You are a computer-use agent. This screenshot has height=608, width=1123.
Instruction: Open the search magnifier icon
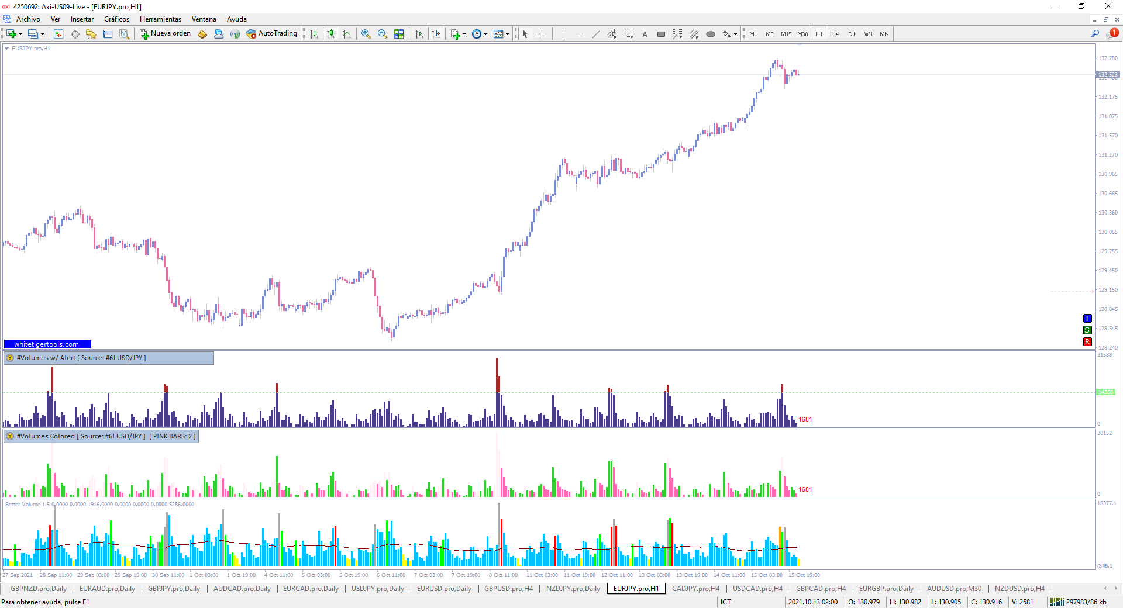(1095, 34)
